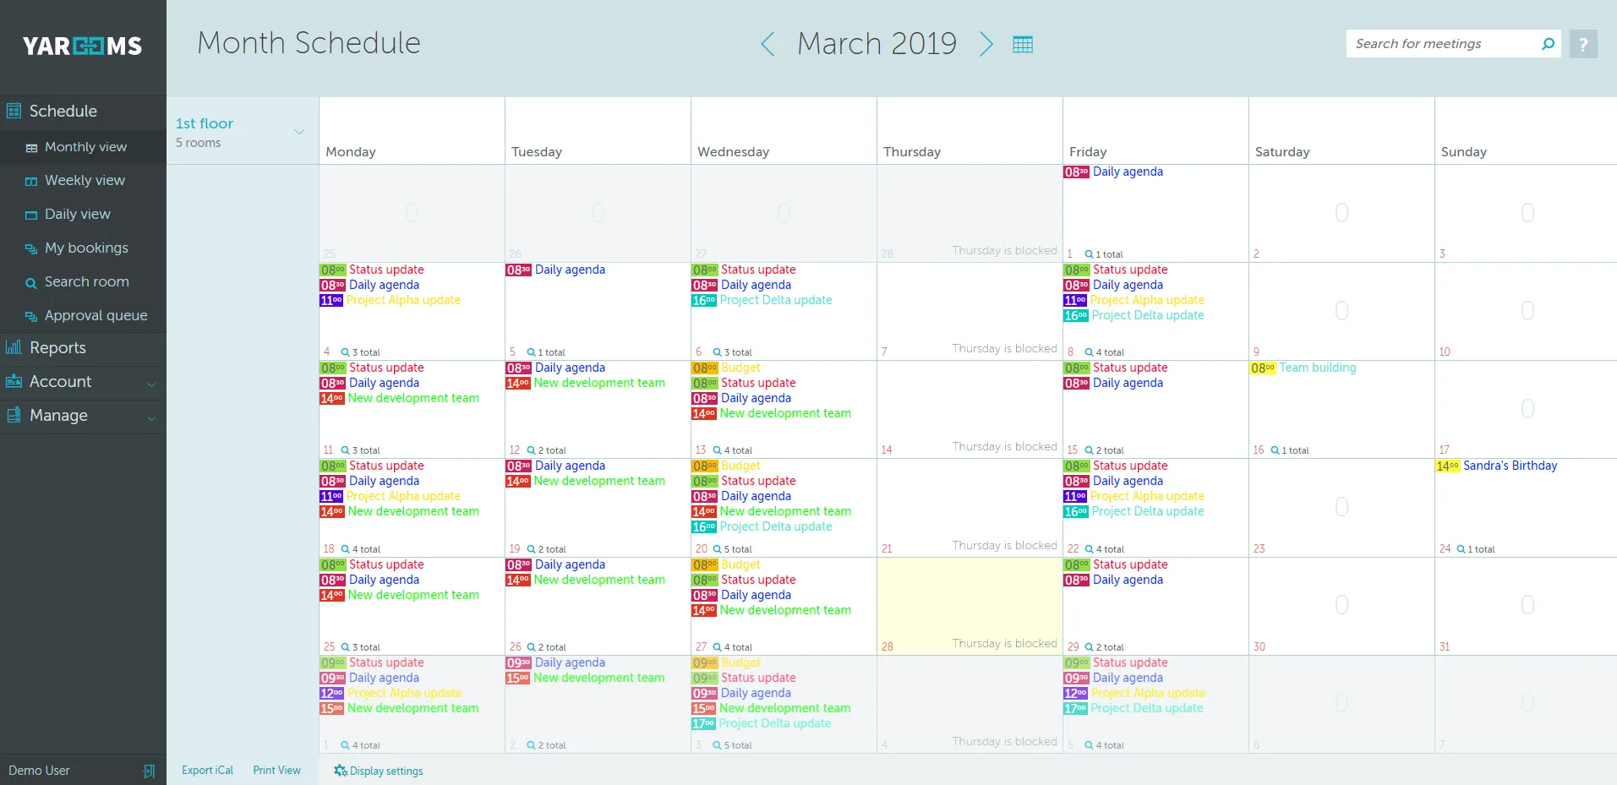Open the calendar date picker beside March 2019
The image size is (1617, 785).
click(1023, 43)
